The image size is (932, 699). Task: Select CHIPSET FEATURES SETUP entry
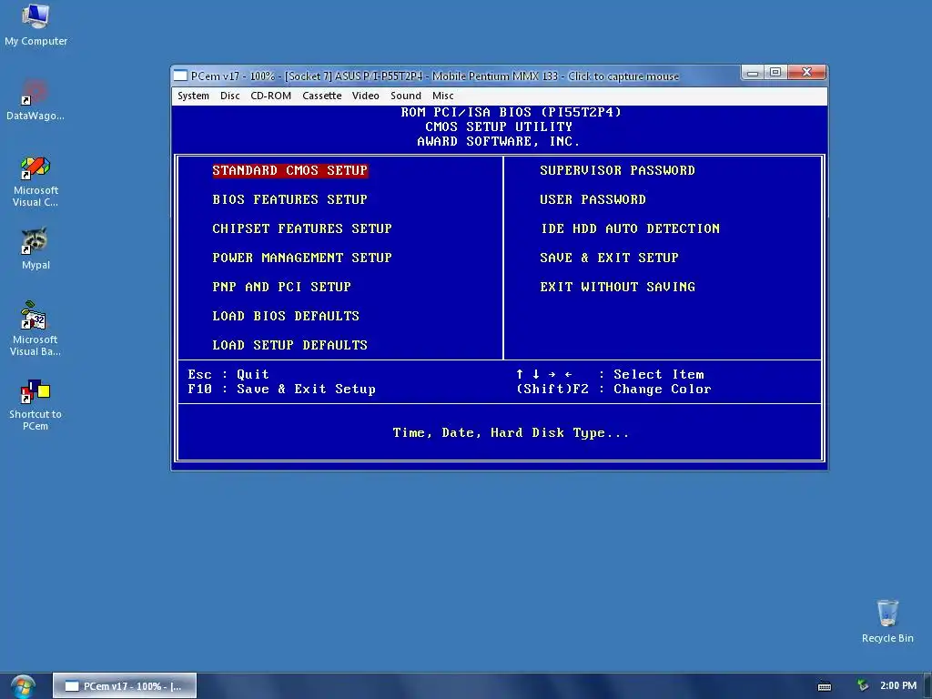(302, 228)
